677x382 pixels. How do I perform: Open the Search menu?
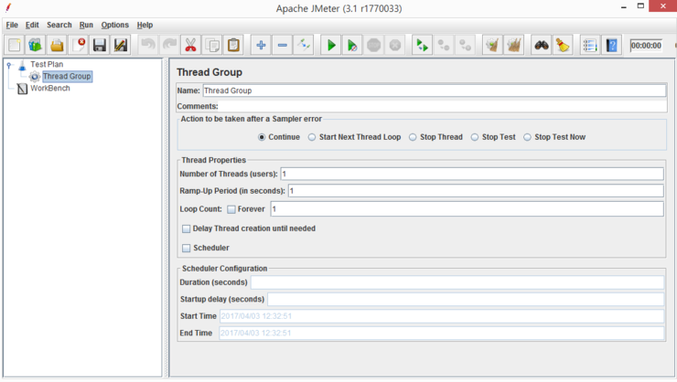(59, 25)
